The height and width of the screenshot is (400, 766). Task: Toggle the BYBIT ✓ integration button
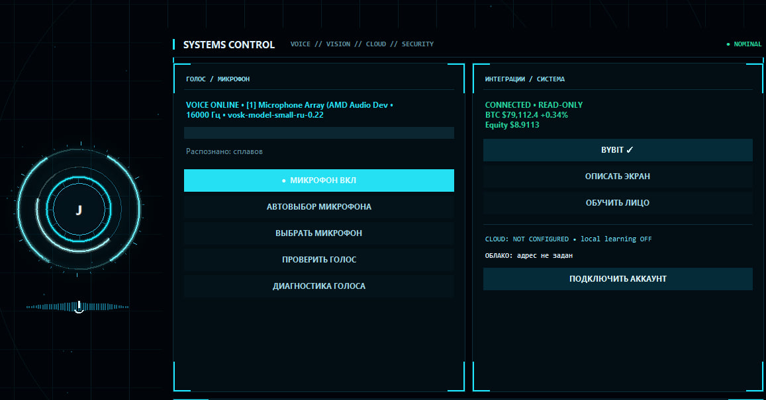coord(618,150)
